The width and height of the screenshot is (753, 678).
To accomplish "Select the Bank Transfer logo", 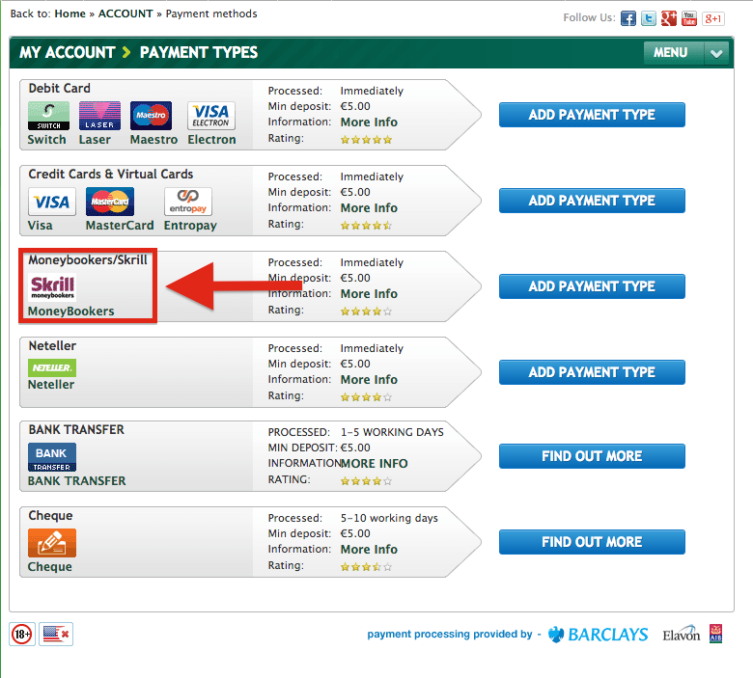I will (52, 457).
